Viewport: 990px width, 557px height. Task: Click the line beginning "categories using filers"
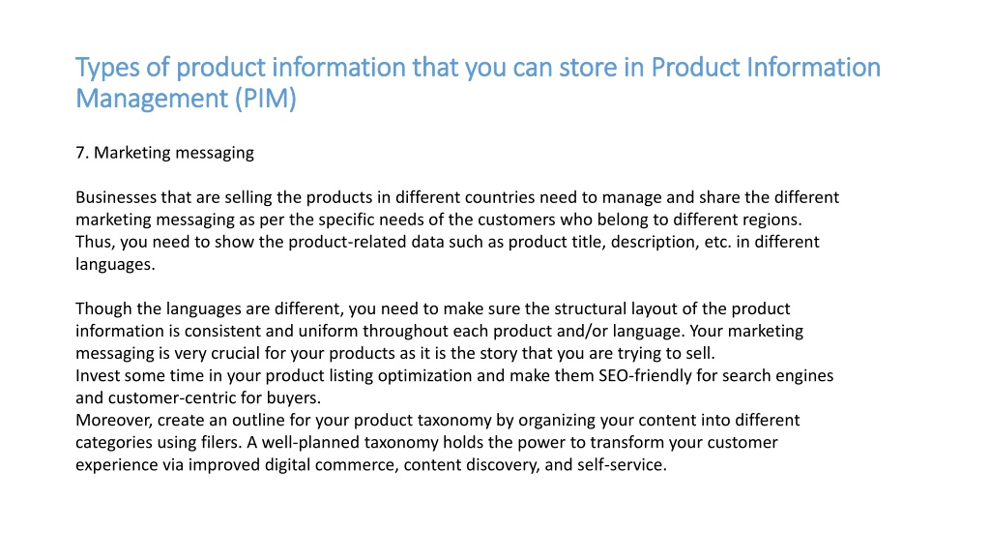[426, 442]
